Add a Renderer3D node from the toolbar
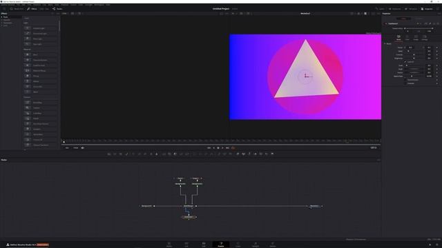This screenshot has height=248, width=442. tap(272, 154)
